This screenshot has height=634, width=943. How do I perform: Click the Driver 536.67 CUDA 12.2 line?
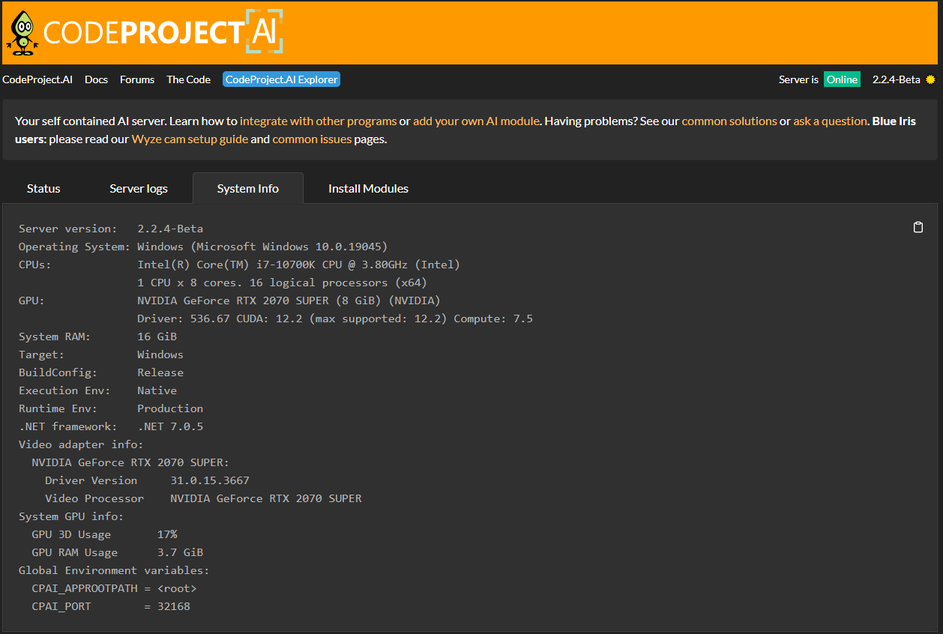[x=335, y=318]
